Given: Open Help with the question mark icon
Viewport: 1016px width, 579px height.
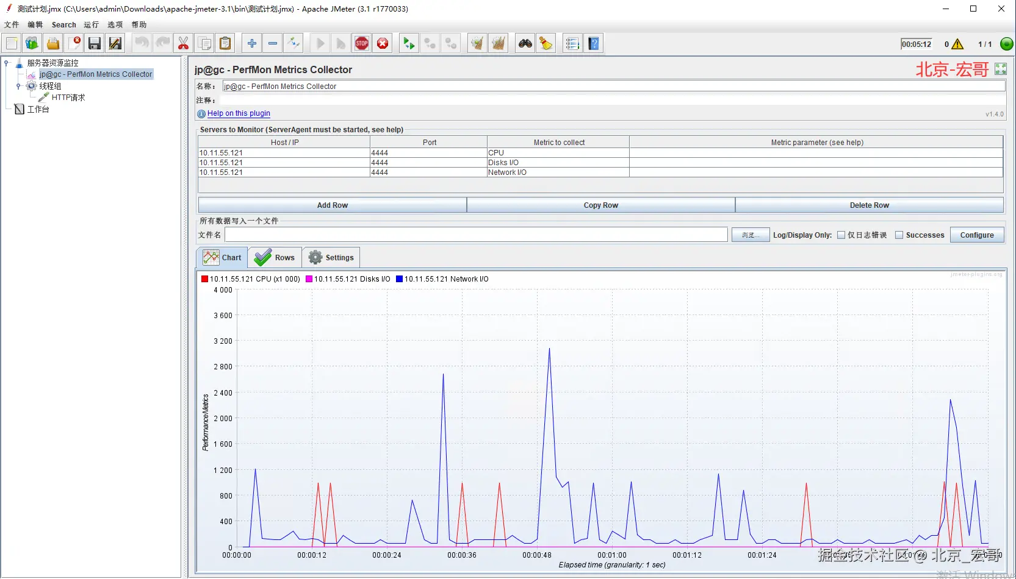Looking at the screenshot, I should [594, 43].
